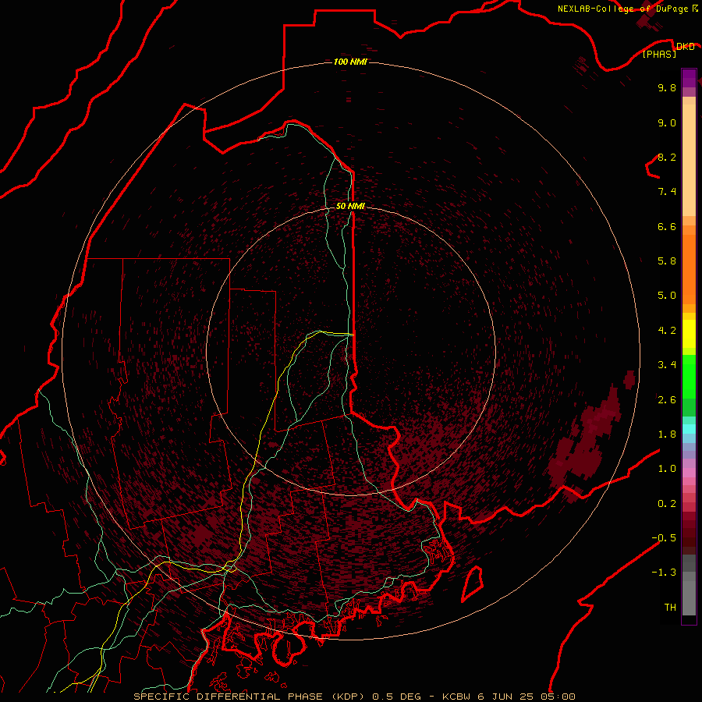This screenshot has width=702, height=702.
Task: Click the purple top segment of color bar
Action: click(689, 78)
